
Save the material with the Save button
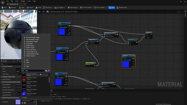[4, 8]
